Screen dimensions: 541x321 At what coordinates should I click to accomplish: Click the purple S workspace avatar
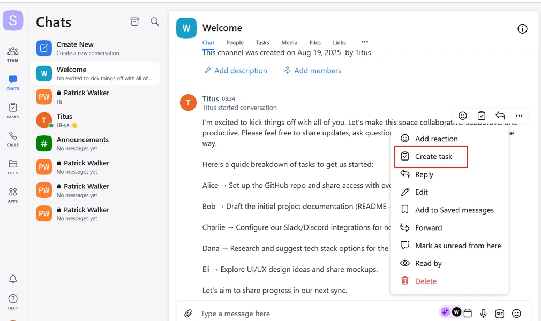coord(13,20)
